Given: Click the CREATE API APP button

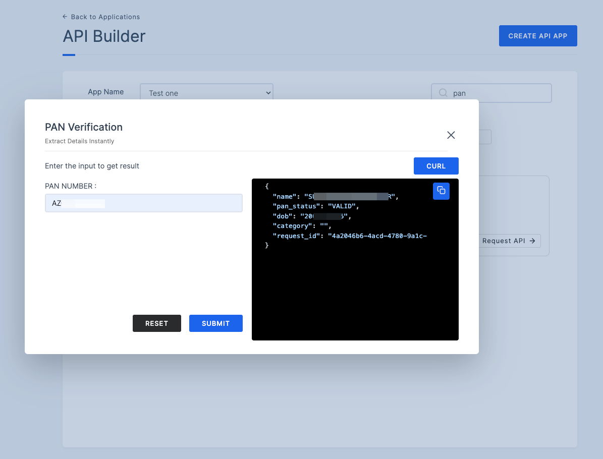Looking at the screenshot, I should tap(537, 36).
